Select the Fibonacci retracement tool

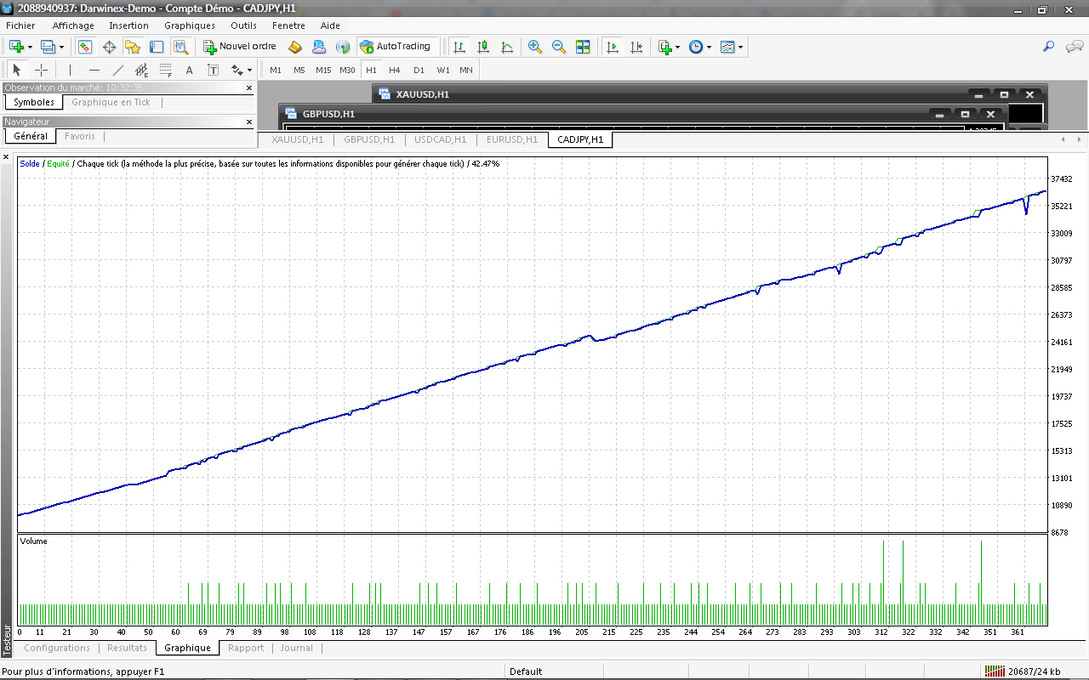pyautogui.click(x=166, y=70)
